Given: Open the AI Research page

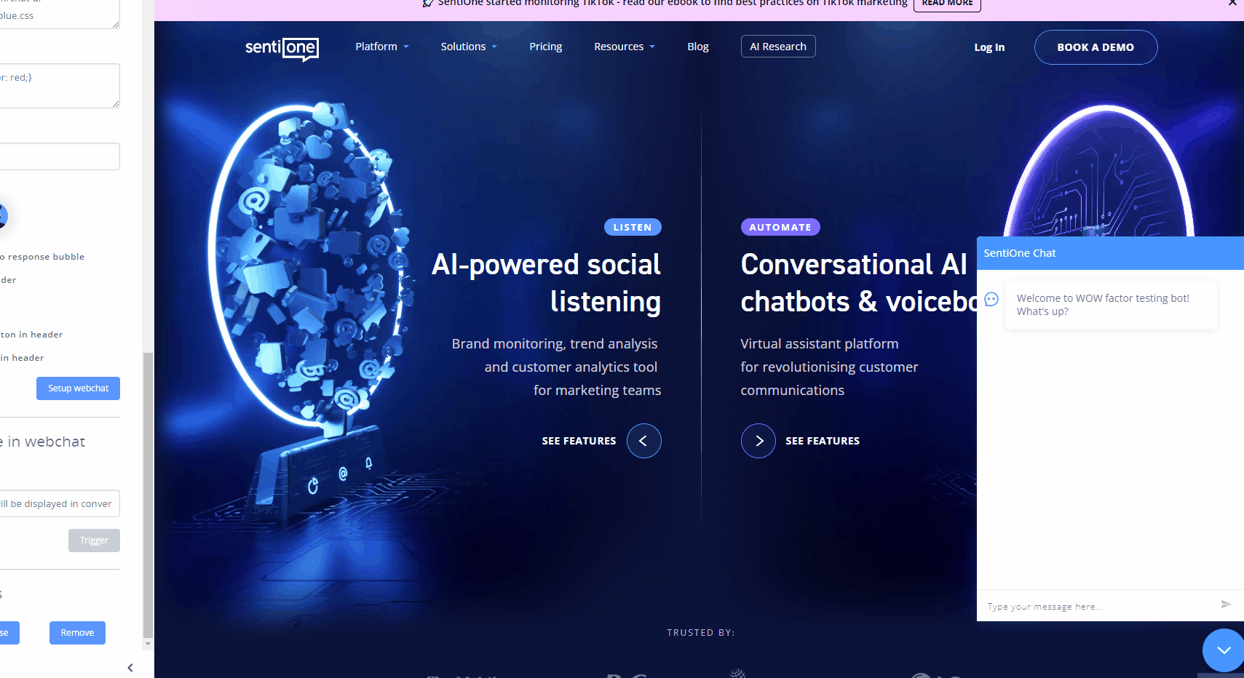Looking at the screenshot, I should pos(778,47).
